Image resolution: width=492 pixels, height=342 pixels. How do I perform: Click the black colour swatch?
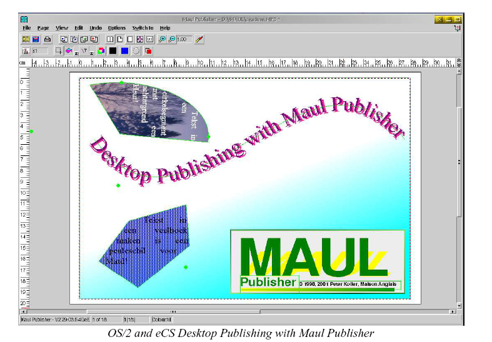[x=113, y=51]
